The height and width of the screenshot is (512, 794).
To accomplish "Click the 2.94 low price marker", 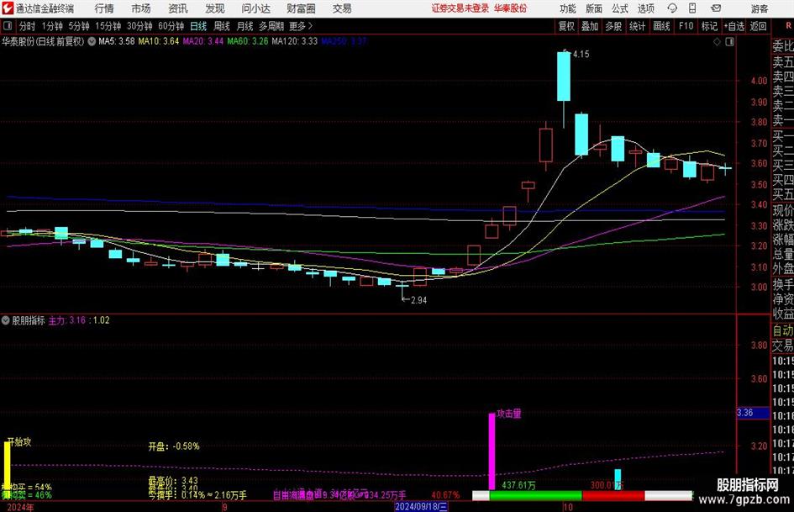I will 418,300.
